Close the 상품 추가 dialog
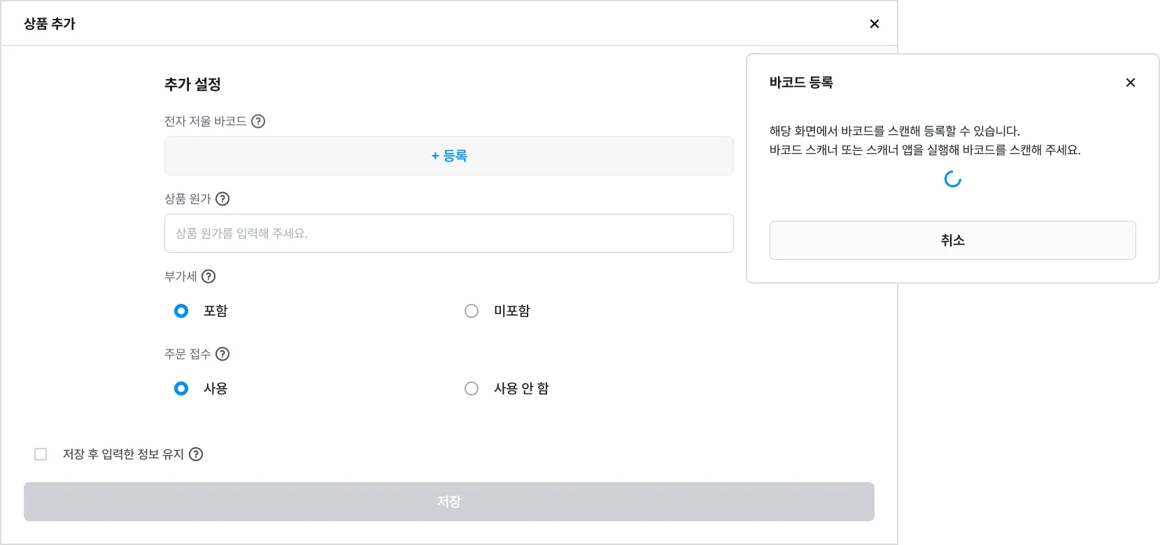 click(x=874, y=24)
